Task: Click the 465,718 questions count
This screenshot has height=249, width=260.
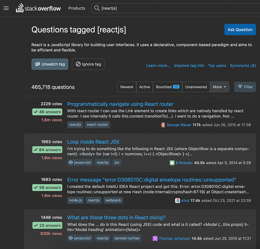Action: (53, 87)
